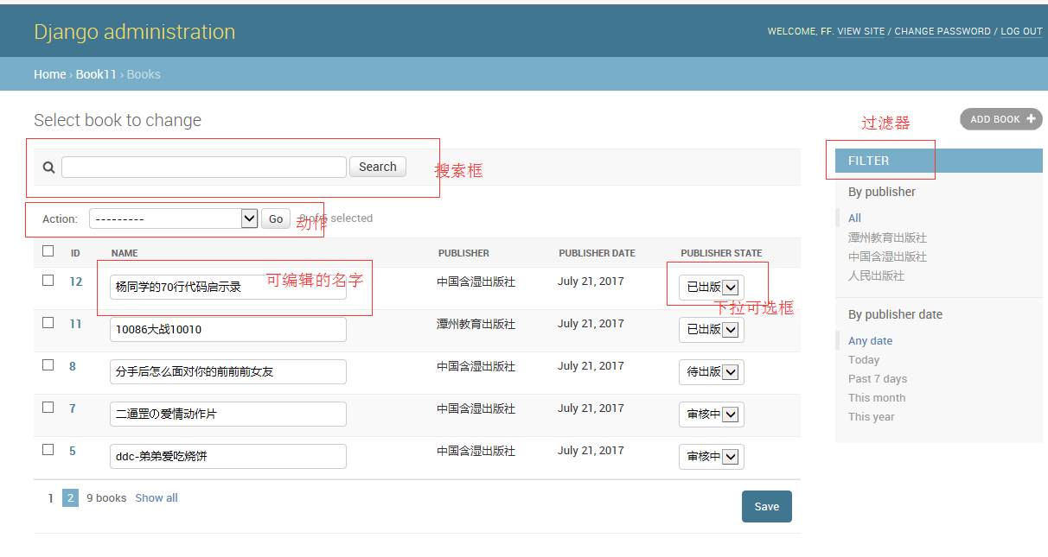The height and width of the screenshot is (557, 1048).
Task: Click name field 'ddc-弟弟爱吃烧饼'
Action: pyautogui.click(x=228, y=457)
